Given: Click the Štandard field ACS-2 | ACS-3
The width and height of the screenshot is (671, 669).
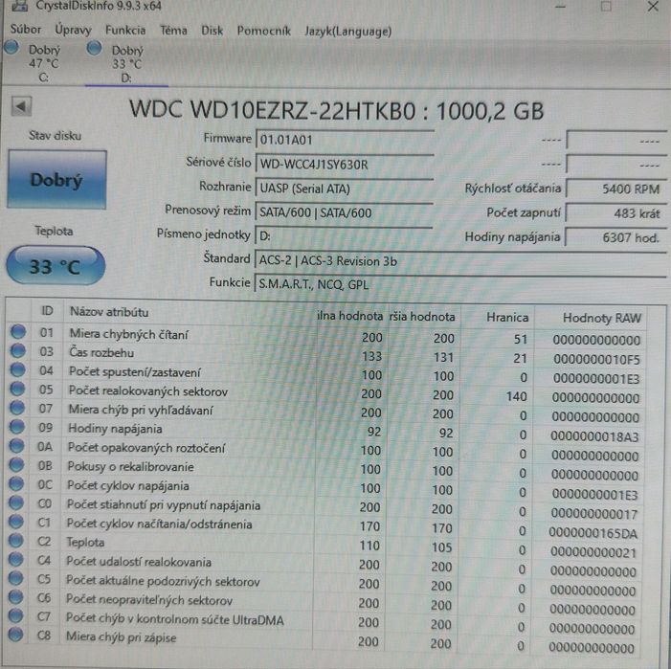Looking at the screenshot, I should click(460, 260).
